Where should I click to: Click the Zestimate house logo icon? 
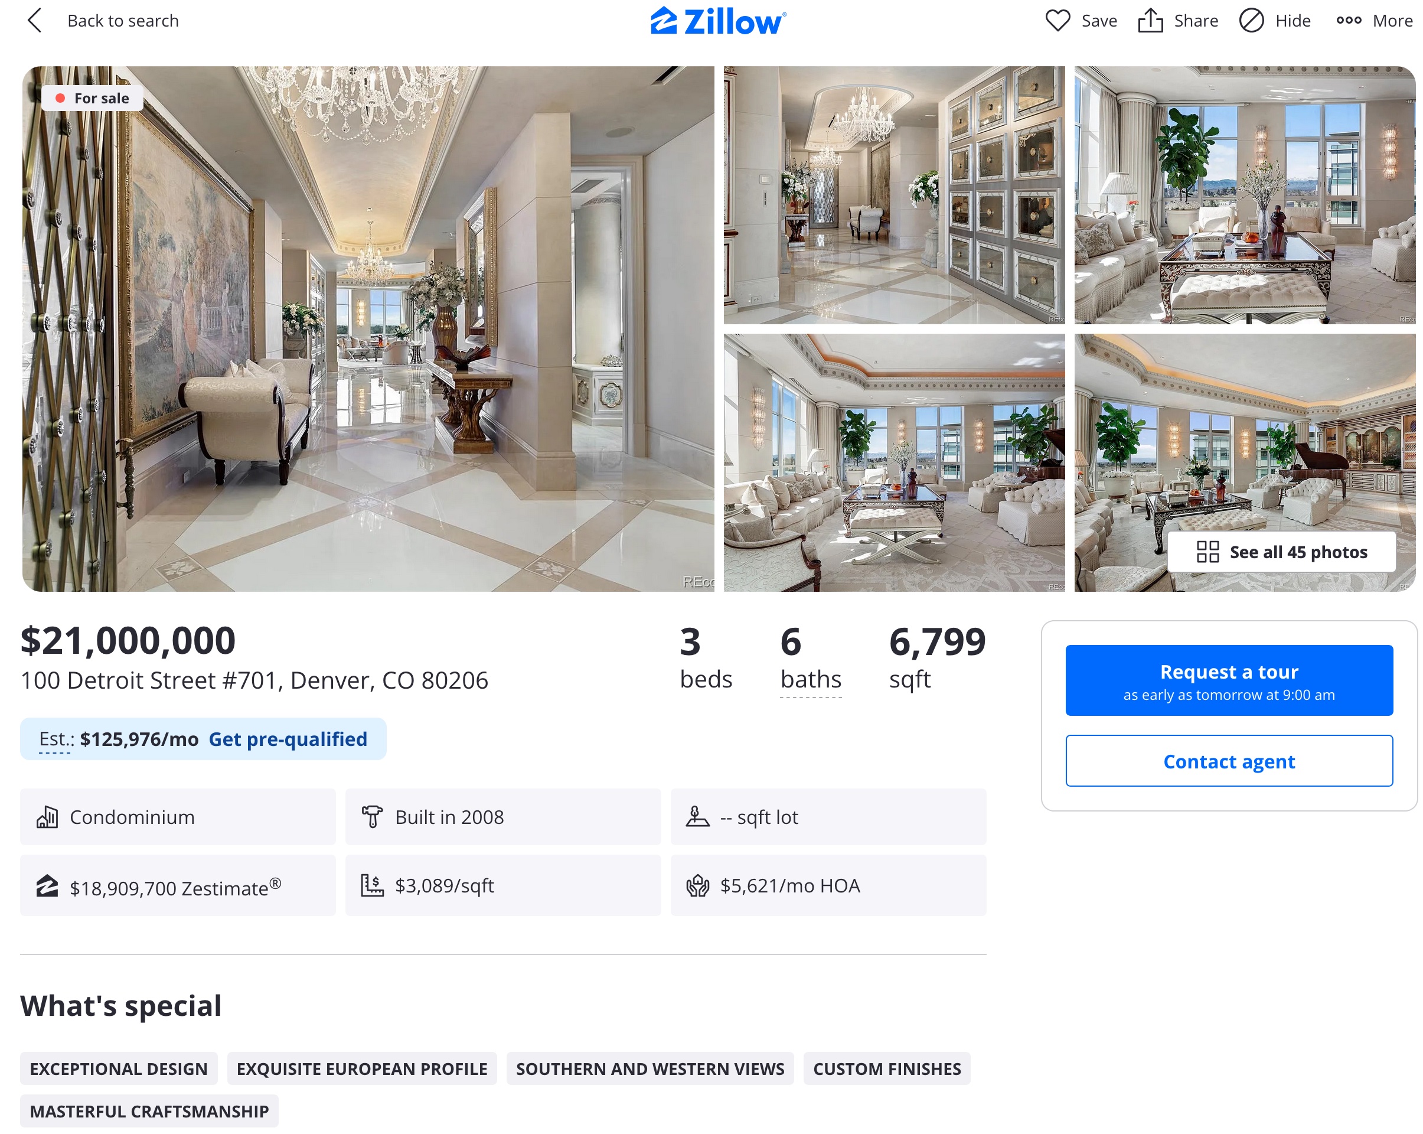(47, 886)
